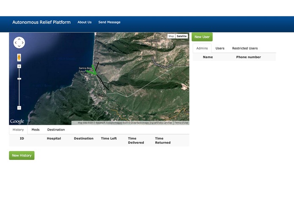Click the zoom slider handle

pyautogui.click(x=19, y=79)
